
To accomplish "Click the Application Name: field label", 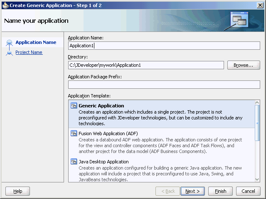I will tap(86, 38).
